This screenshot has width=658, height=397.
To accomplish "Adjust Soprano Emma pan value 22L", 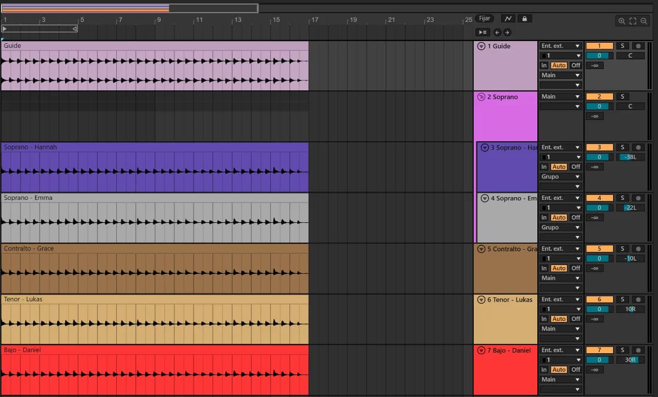I will 630,208.
